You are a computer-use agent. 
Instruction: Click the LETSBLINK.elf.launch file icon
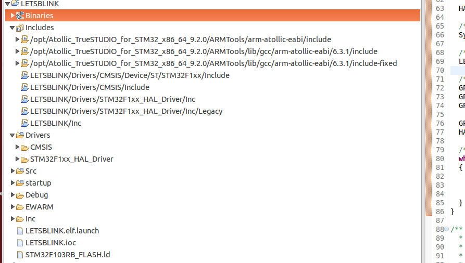click(20, 231)
